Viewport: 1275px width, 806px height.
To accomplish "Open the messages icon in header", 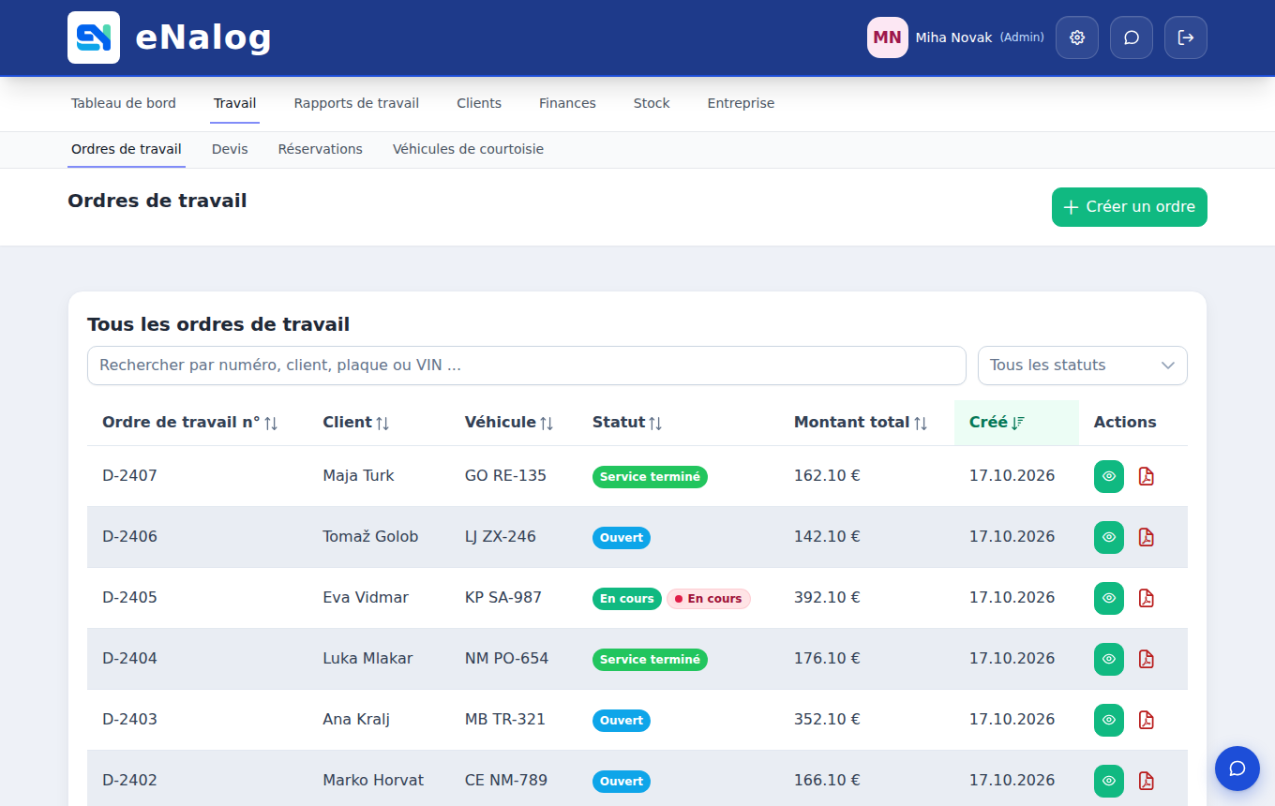I will [1132, 37].
